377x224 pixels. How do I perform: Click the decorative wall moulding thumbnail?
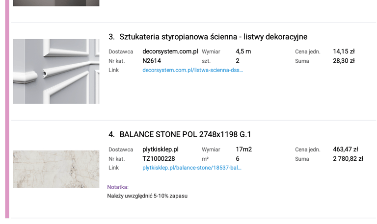[56, 72]
